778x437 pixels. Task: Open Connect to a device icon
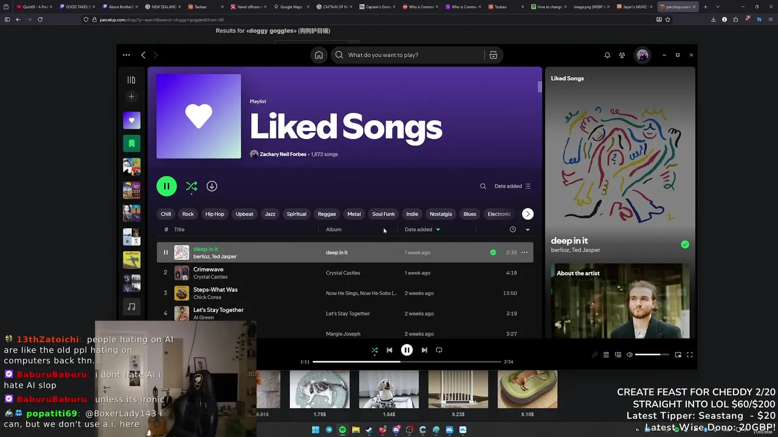point(618,355)
